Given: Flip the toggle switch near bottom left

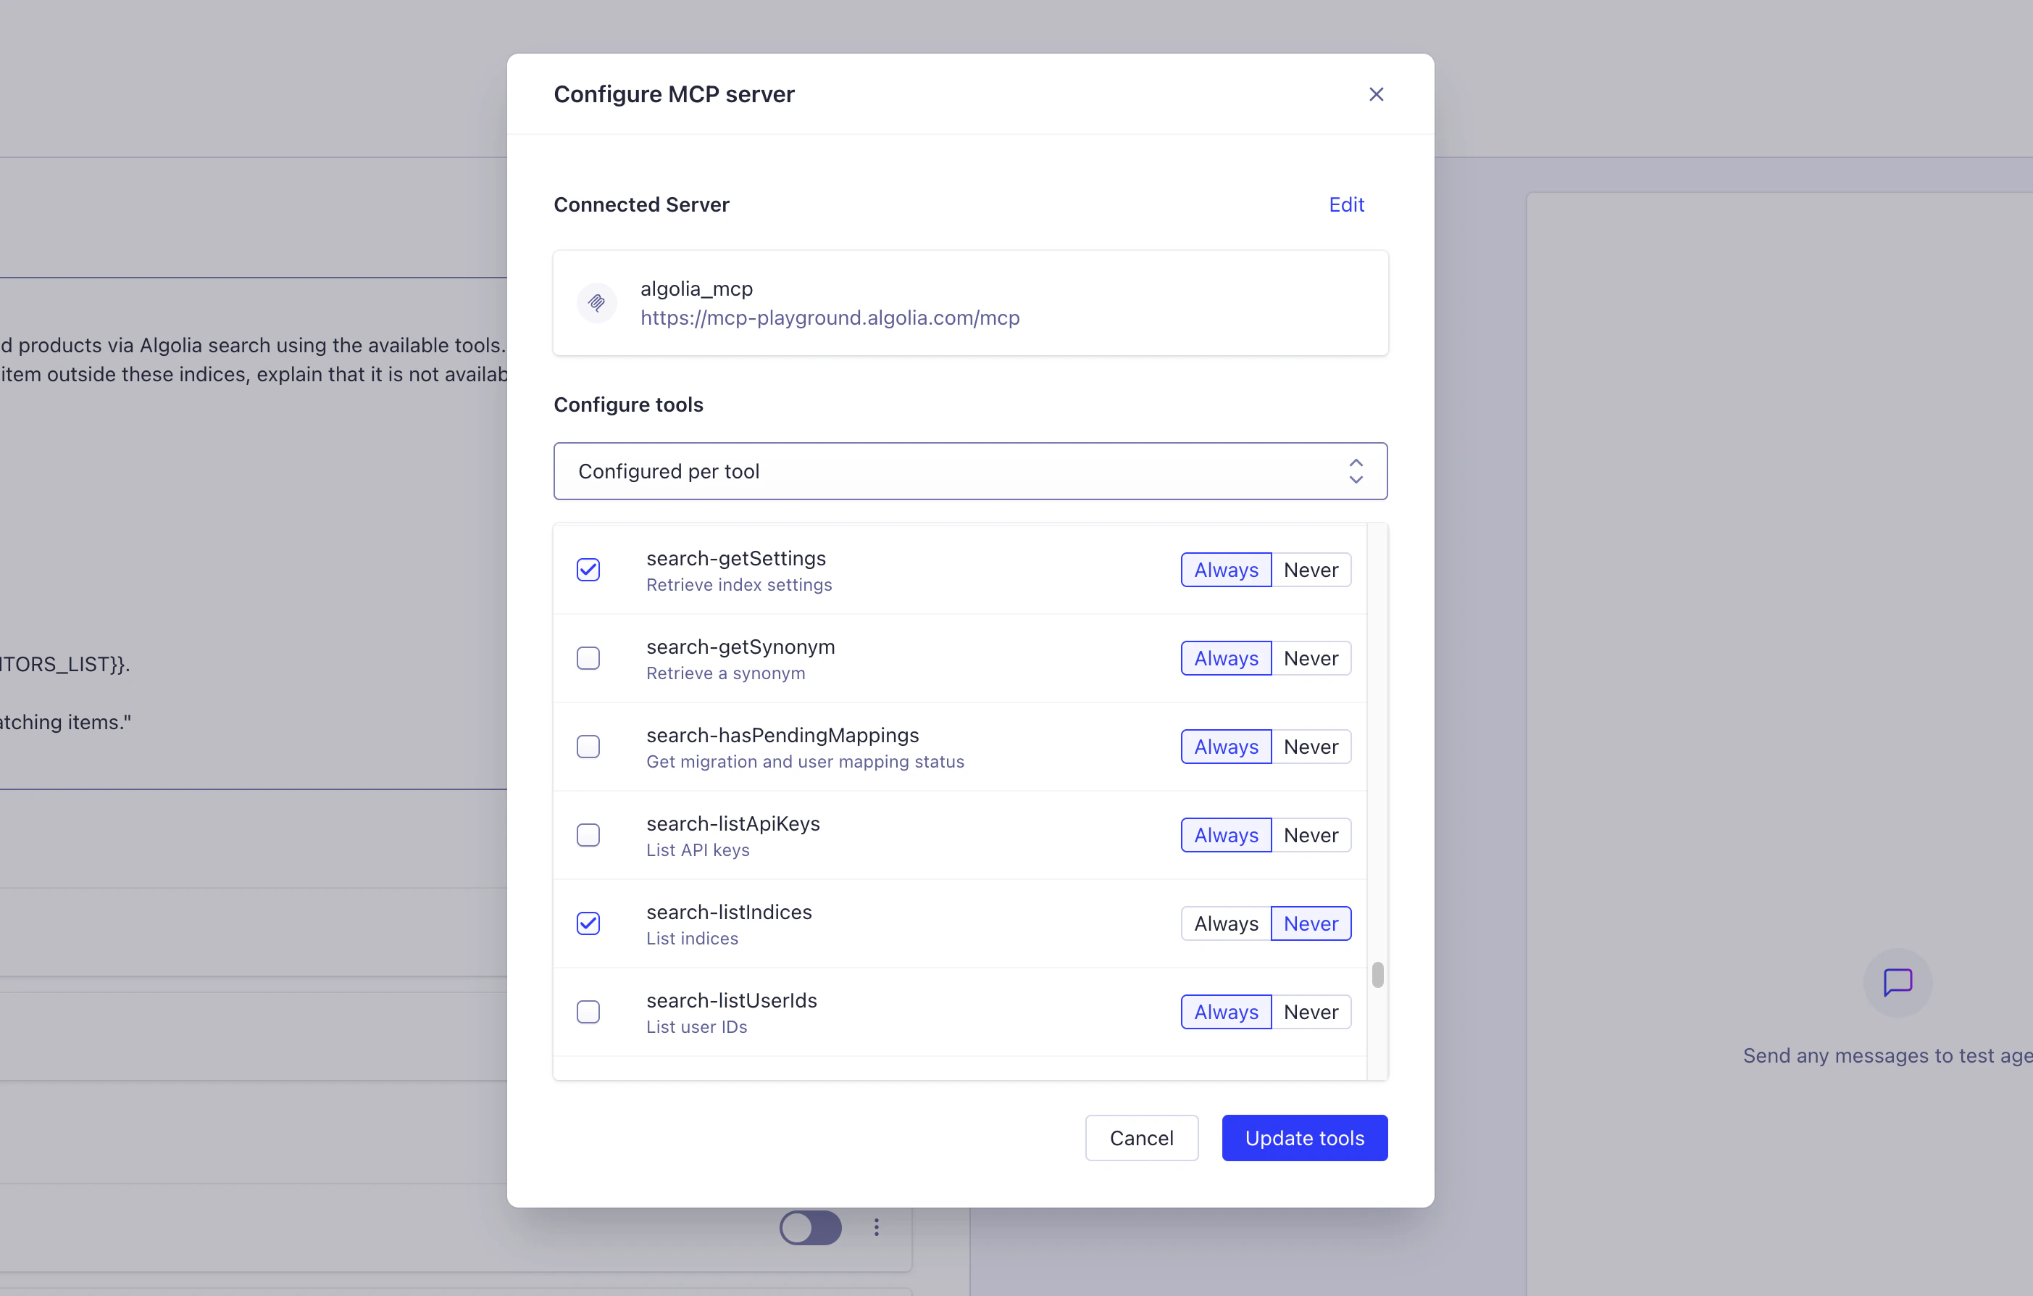Looking at the screenshot, I should (x=810, y=1226).
